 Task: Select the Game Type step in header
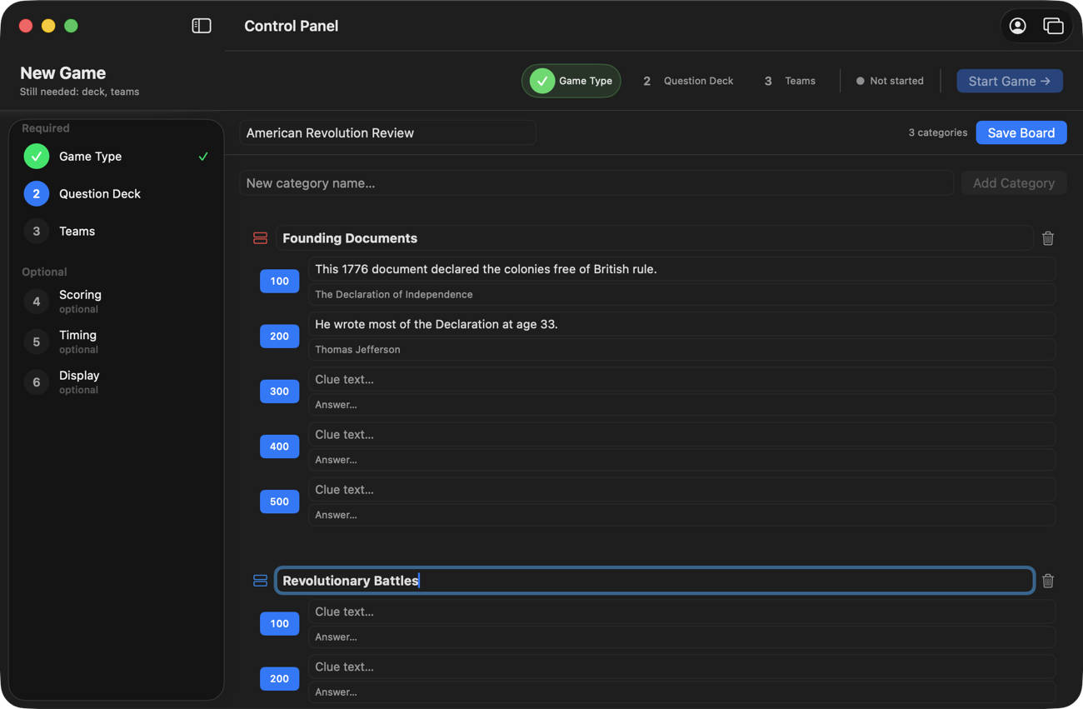(x=571, y=81)
